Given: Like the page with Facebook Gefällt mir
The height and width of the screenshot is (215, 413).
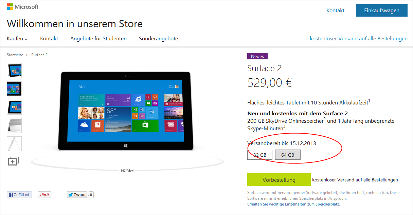Looking at the screenshot, I should tap(19, 195).
